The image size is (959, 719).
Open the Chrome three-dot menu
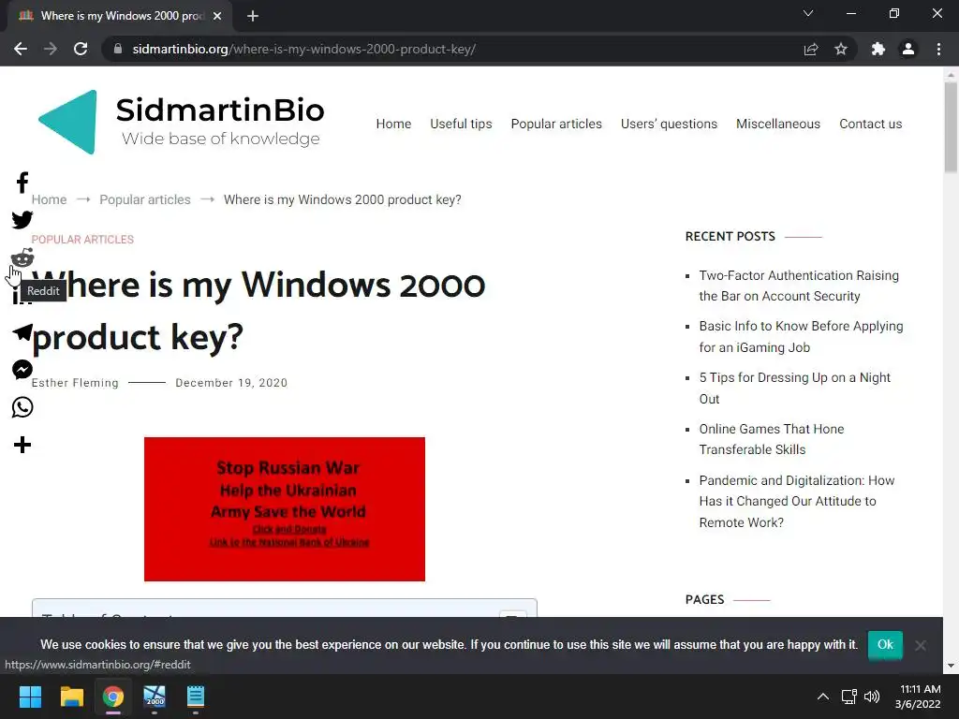[938, 49]
